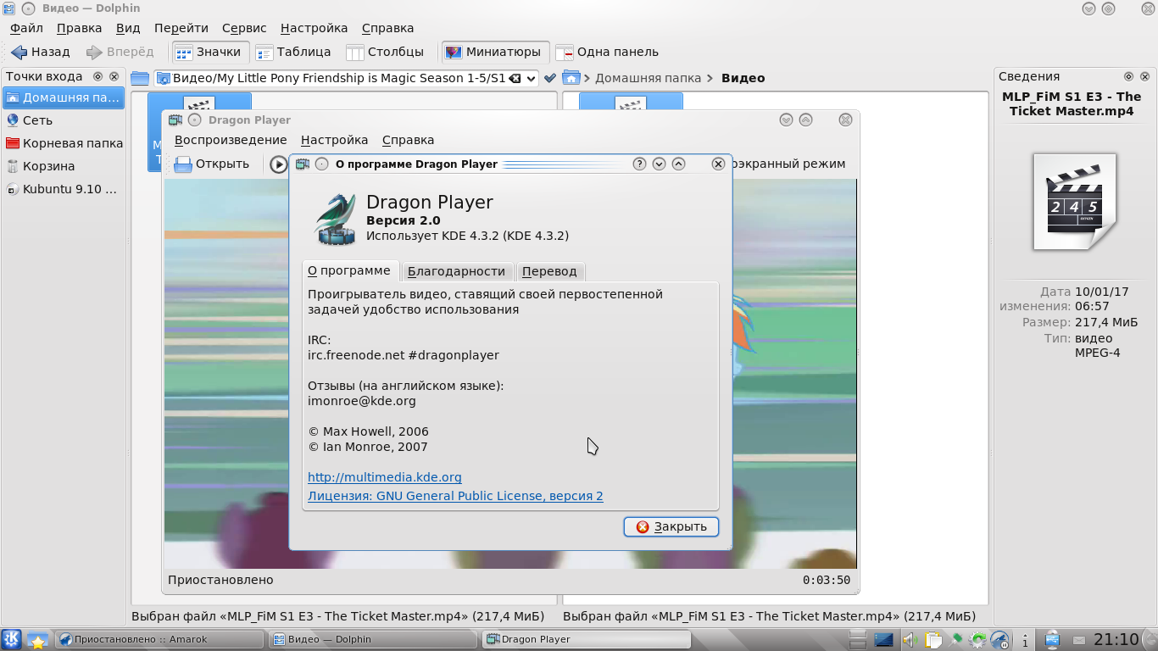This screenshot has width=1158, height=651.
Task: Open the clock showing 21:10
Action: pos(1116,639)
